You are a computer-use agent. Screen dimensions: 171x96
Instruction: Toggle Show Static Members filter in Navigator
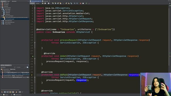7,92
